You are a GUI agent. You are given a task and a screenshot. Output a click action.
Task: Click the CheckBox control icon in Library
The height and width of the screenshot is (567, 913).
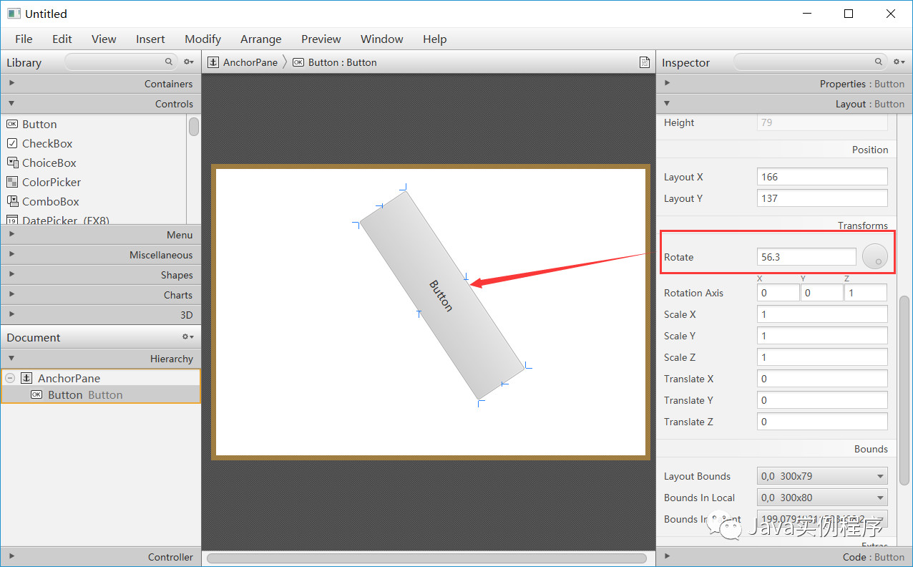click(11, 143)
